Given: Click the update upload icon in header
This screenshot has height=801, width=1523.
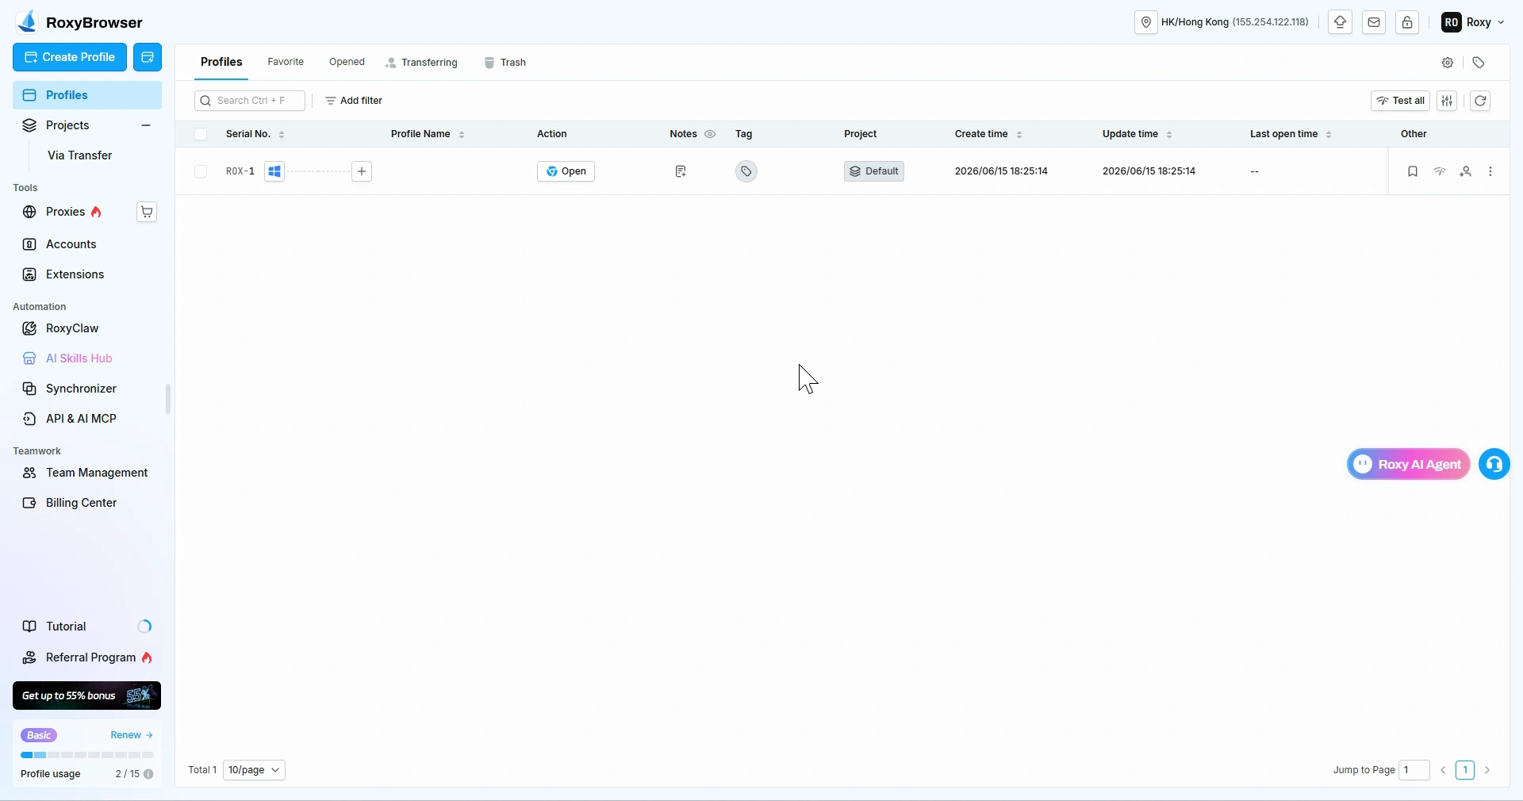Looking at the screenshot, I should point(1341,22).
